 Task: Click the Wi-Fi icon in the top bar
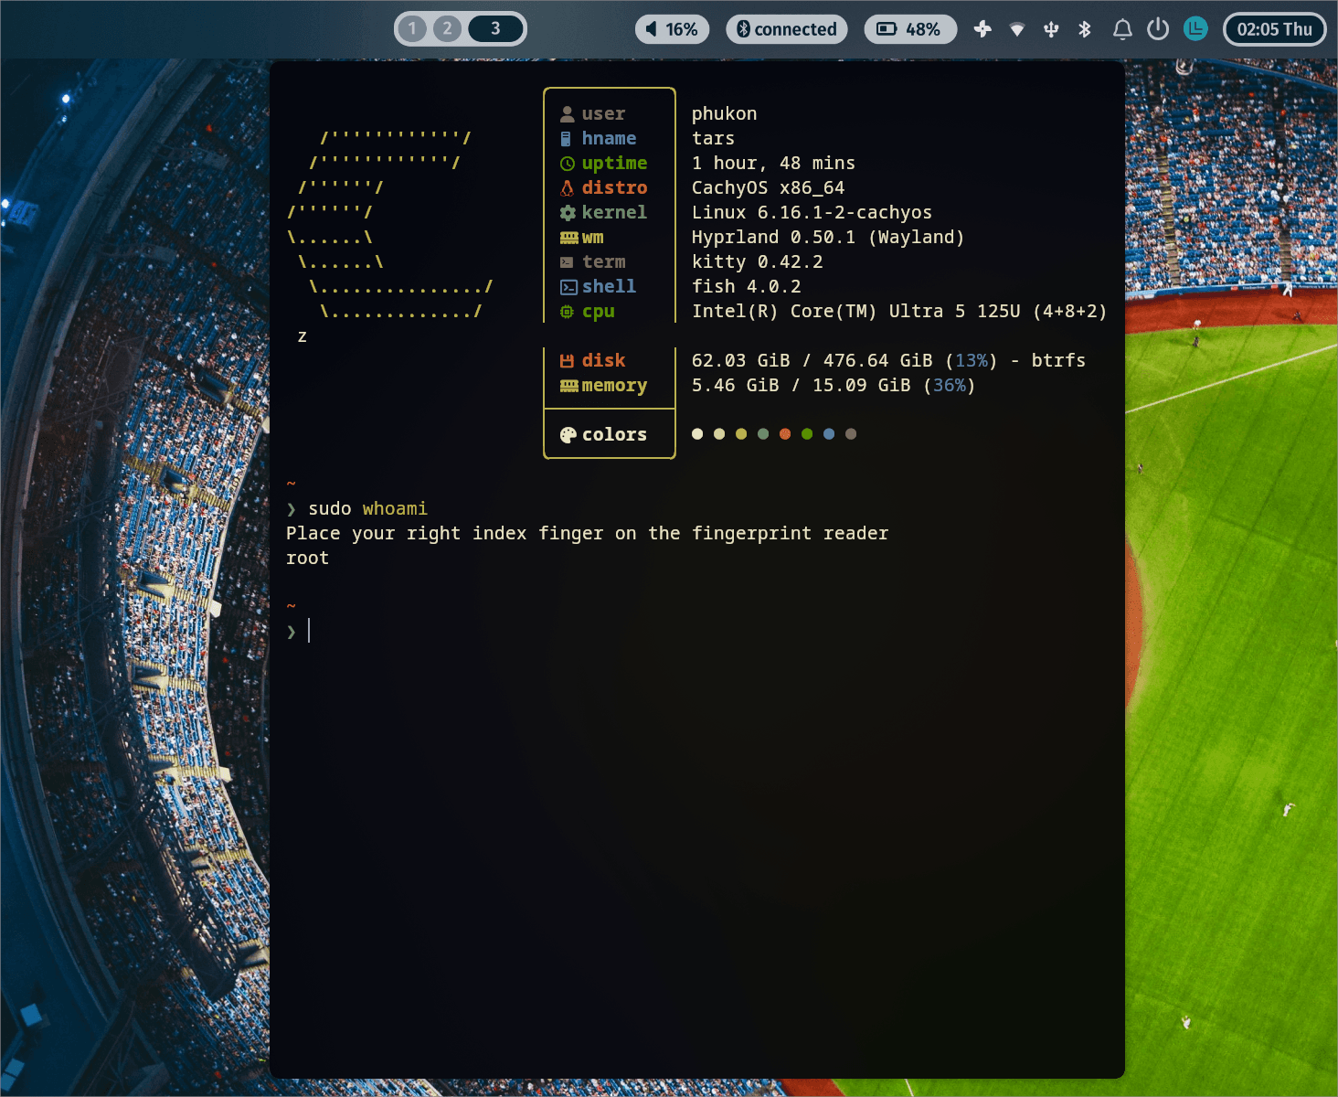(1017, 28)
